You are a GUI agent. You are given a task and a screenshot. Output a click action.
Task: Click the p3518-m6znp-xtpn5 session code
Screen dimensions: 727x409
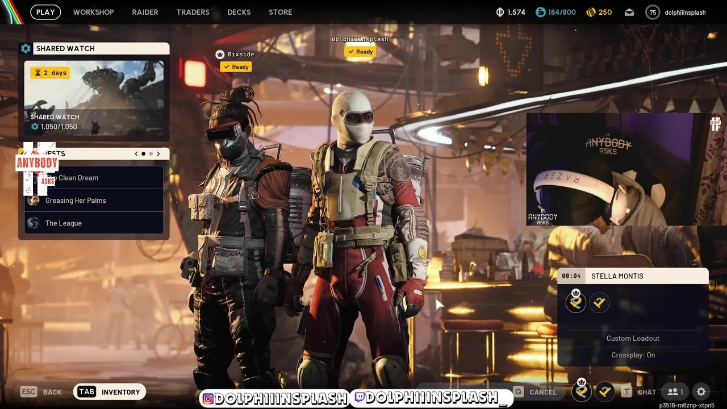pos(687,406)
